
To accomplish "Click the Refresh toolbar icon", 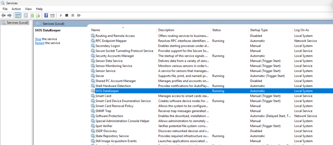I will tap(32, 15).
